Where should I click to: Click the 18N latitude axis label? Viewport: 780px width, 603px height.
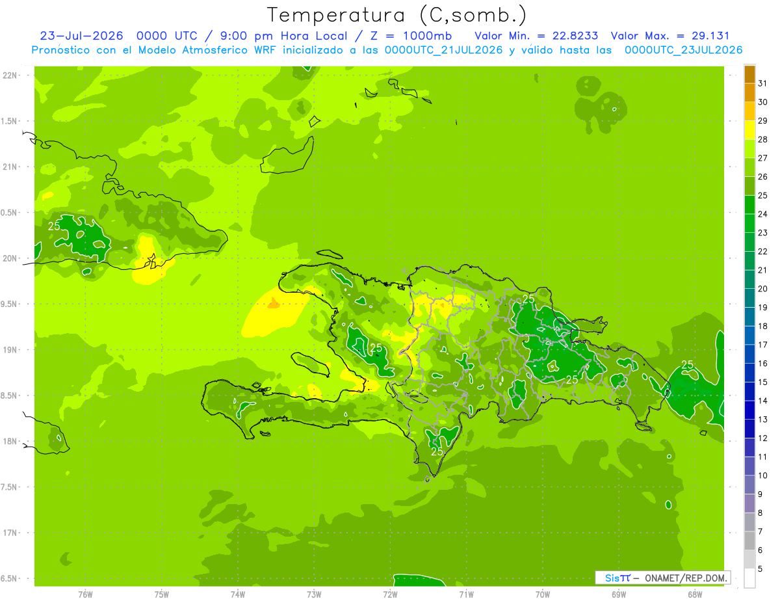10,441
